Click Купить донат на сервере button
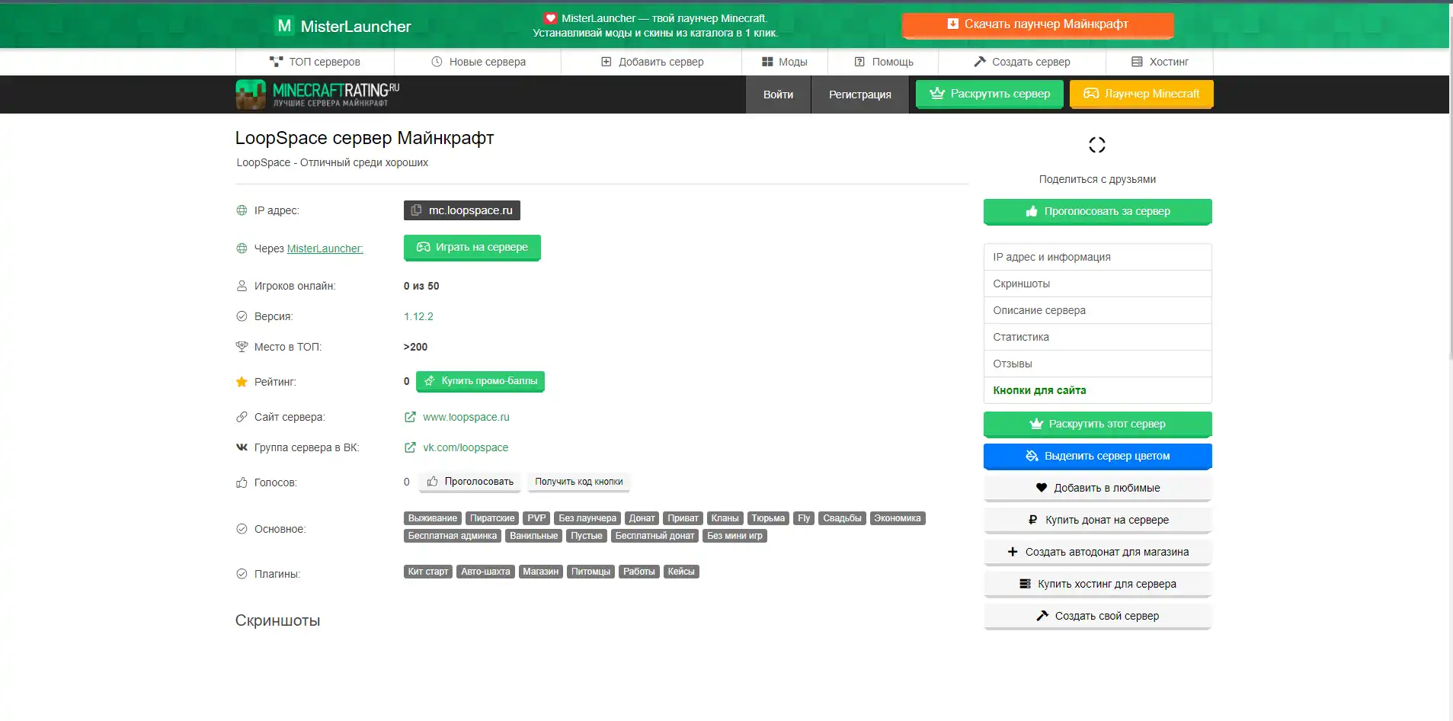This screenshot has height=721, width=1453. (1097, 520)
